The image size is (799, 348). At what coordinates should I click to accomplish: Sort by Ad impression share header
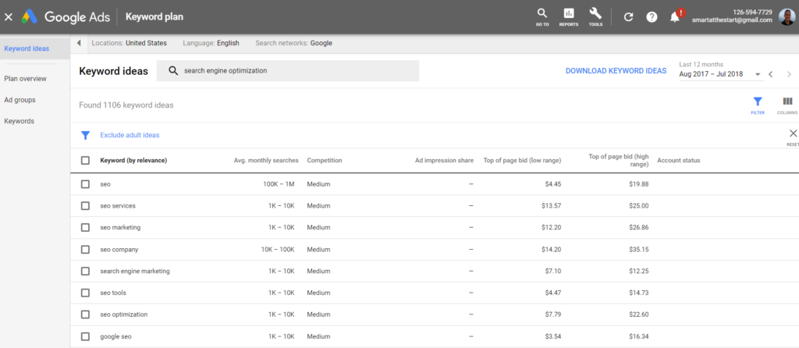pyautogui.click(x=444, y=161)
